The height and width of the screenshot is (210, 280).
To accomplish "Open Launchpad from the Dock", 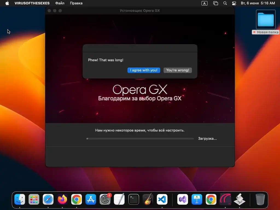I will pyautogui.click(x=34, y=199).
